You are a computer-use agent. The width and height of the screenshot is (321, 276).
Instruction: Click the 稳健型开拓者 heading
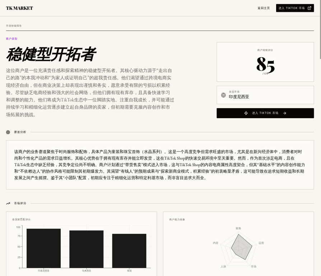(51, 55)
